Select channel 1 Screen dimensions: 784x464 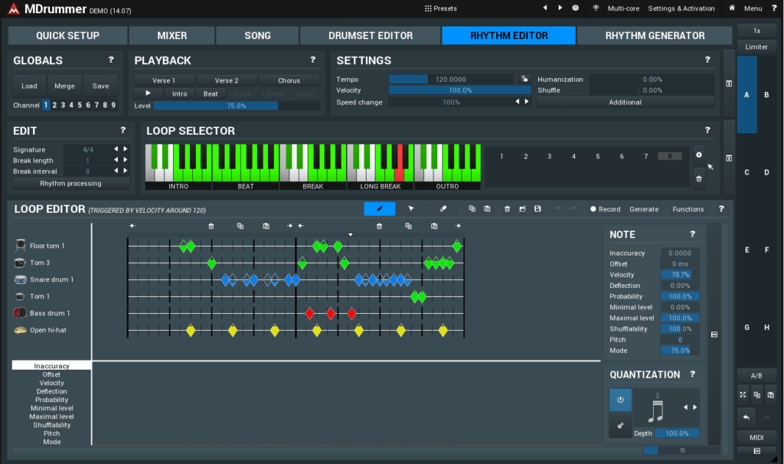pyautogui.click(x=46, y=105)
